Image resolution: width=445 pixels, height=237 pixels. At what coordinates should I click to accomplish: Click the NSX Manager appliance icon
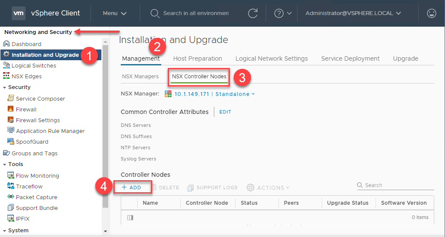coord(168,94)
